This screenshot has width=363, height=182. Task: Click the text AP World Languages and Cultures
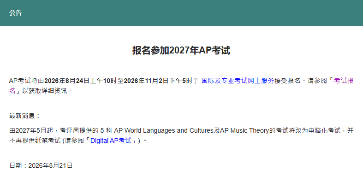click(164, 131)
